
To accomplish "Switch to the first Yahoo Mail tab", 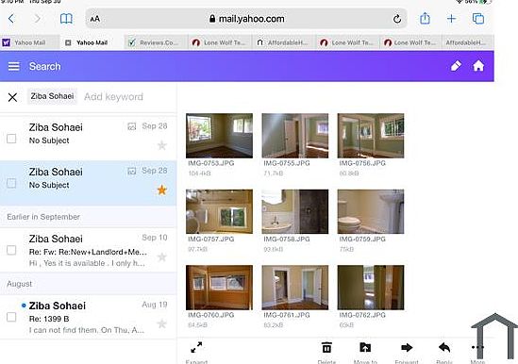I will [29, 42].
